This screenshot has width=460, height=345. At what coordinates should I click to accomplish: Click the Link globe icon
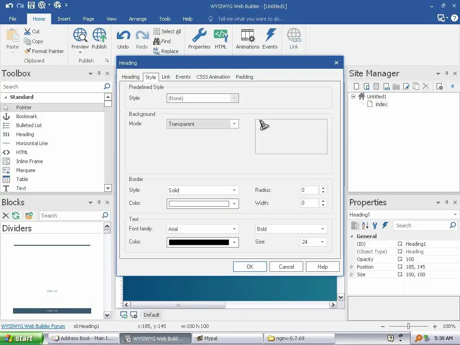tap(294, 35)
